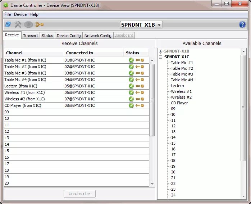Viewport: 251px width, 204px height.
Task: Open the tools wrench and hammer icon
Action: point(18,24)
